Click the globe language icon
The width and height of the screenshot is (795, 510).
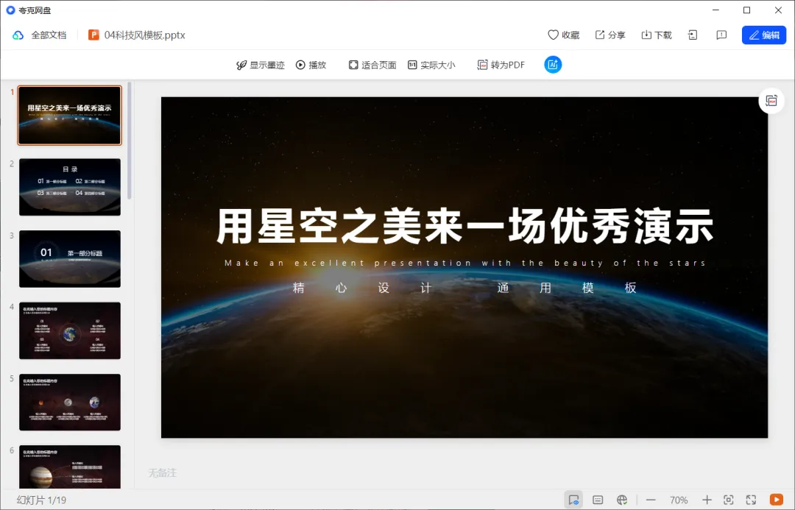tap(622, 500)
